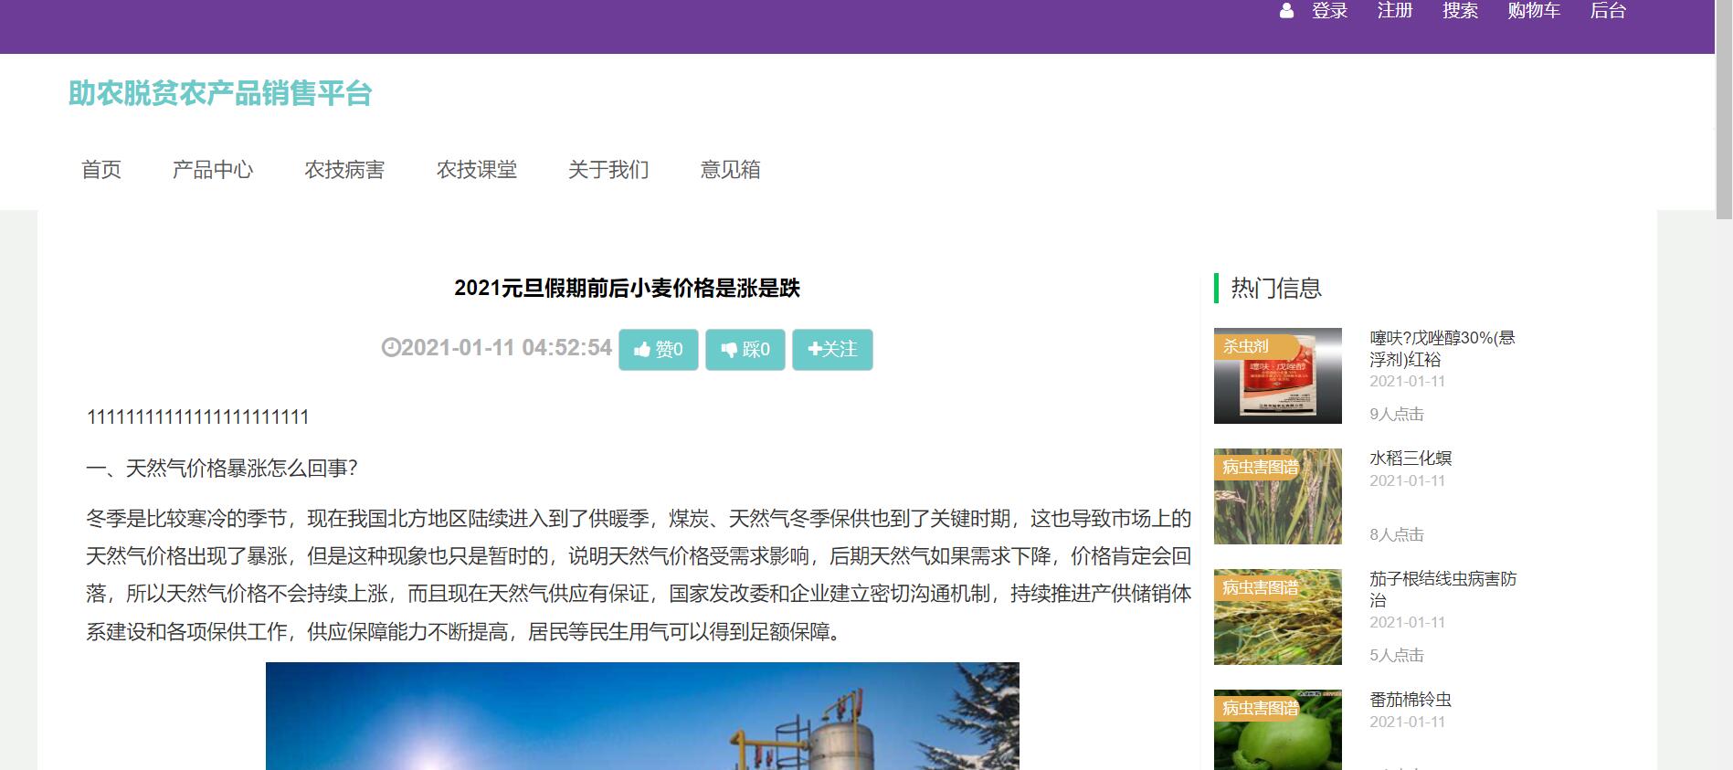Dislike the article with 踩0 button
This screenshot has height=770, width=1733.
click(745, 350)
